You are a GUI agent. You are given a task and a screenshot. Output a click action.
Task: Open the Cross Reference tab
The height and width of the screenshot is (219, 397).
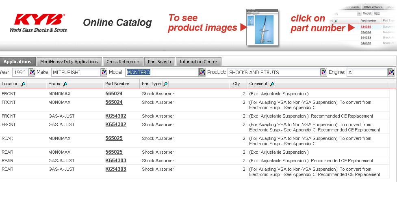(123, 62)
